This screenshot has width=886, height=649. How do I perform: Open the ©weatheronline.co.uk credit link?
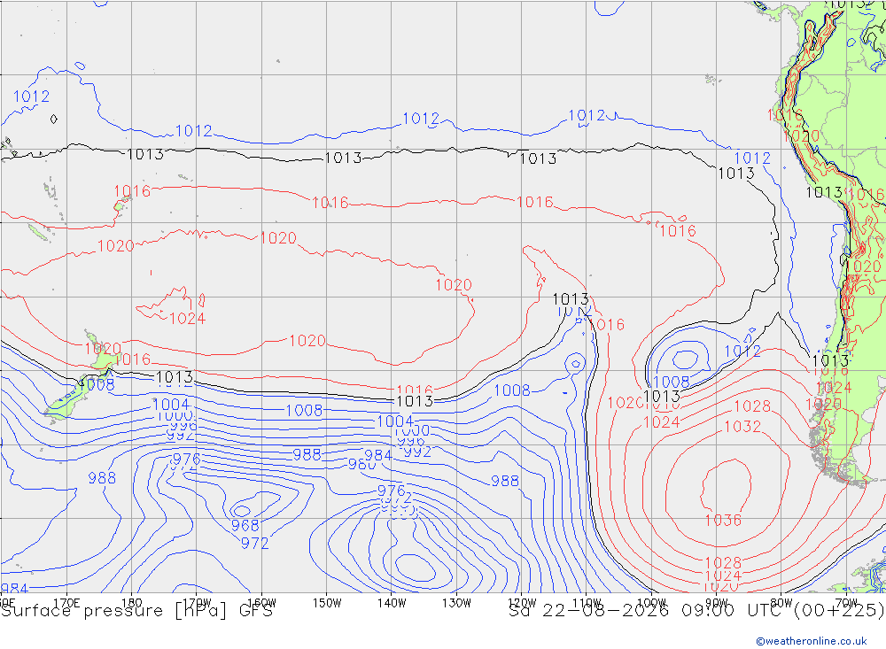point(812,641)
